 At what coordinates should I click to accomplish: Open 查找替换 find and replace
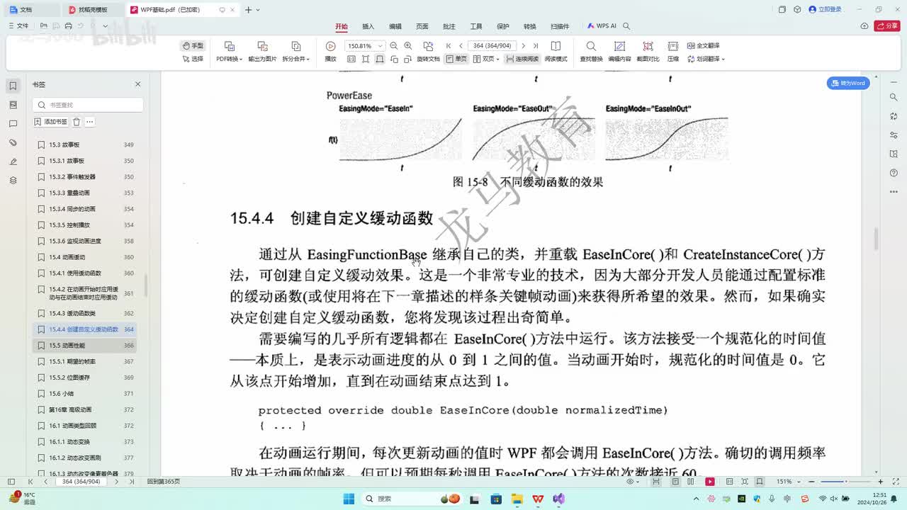(591, 52)
